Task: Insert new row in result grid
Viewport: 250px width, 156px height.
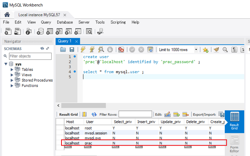Action: [x=177, y=114]
